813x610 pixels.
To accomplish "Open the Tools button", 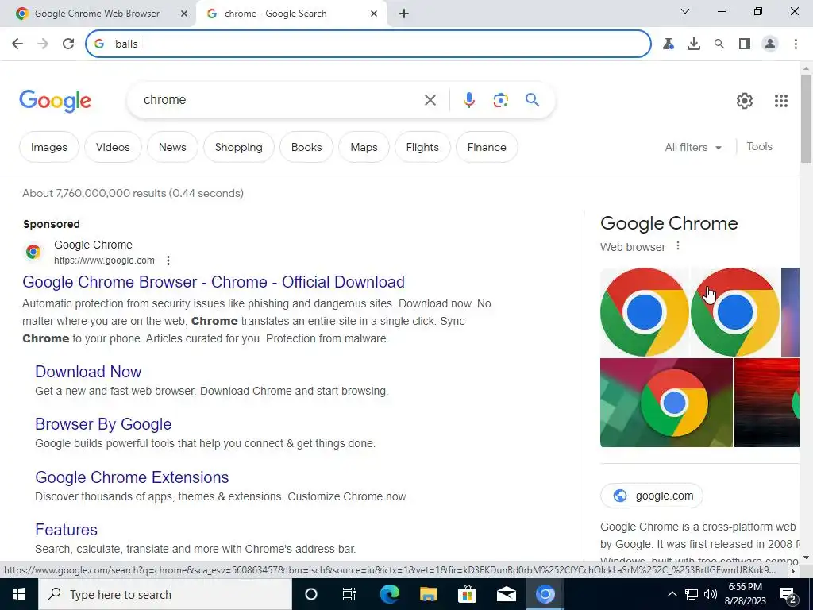I will pos(759,147).
